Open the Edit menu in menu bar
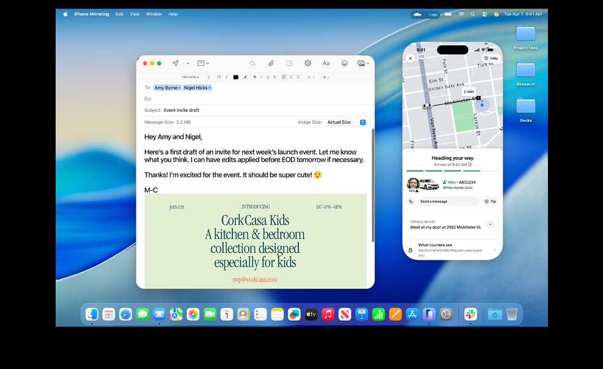Viewport: 603px width, 369px height. coord(119,14)
